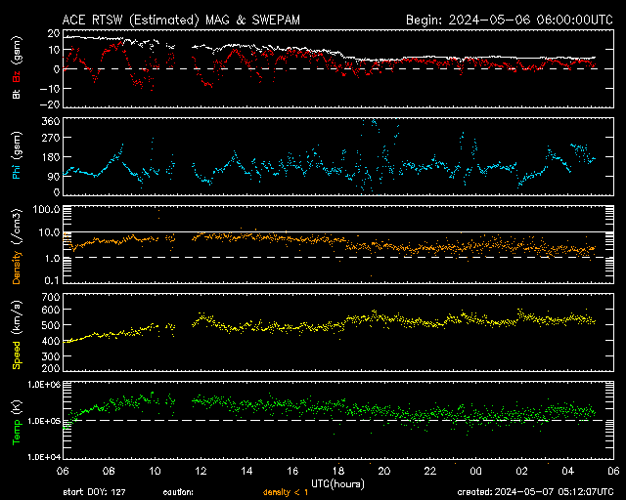626x500 pixels.
Task: Click inside the orange Density plot panel
Action: point(338,244)
